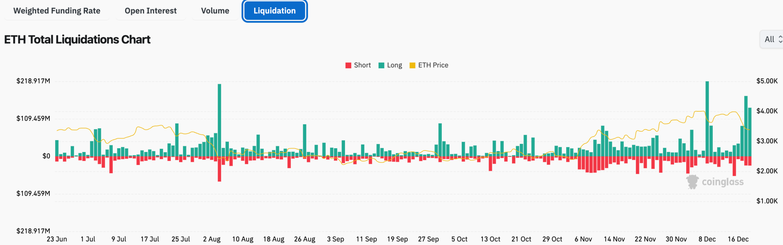Click the red Short legend swatch

pos(348,65)
